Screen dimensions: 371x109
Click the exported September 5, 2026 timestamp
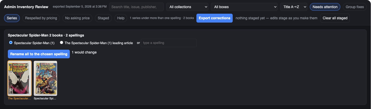coord(80,7)
